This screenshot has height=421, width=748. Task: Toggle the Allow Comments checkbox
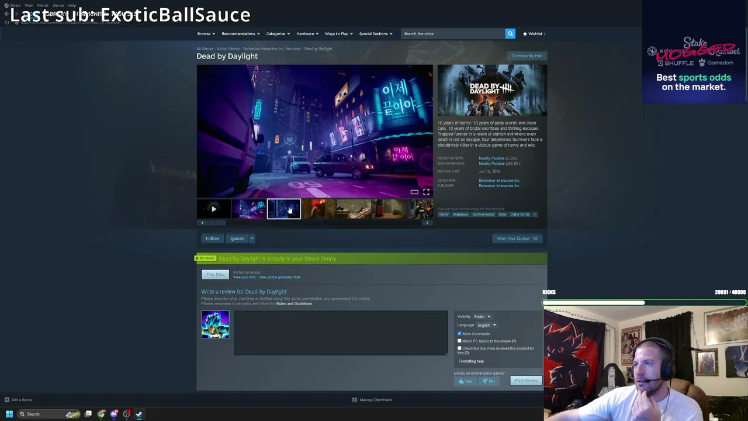459,334
